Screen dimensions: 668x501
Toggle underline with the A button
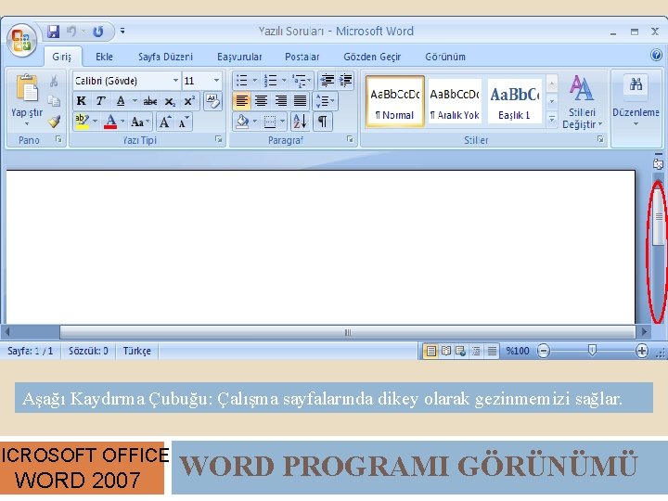pyautogui.click(x=121, y=101)
